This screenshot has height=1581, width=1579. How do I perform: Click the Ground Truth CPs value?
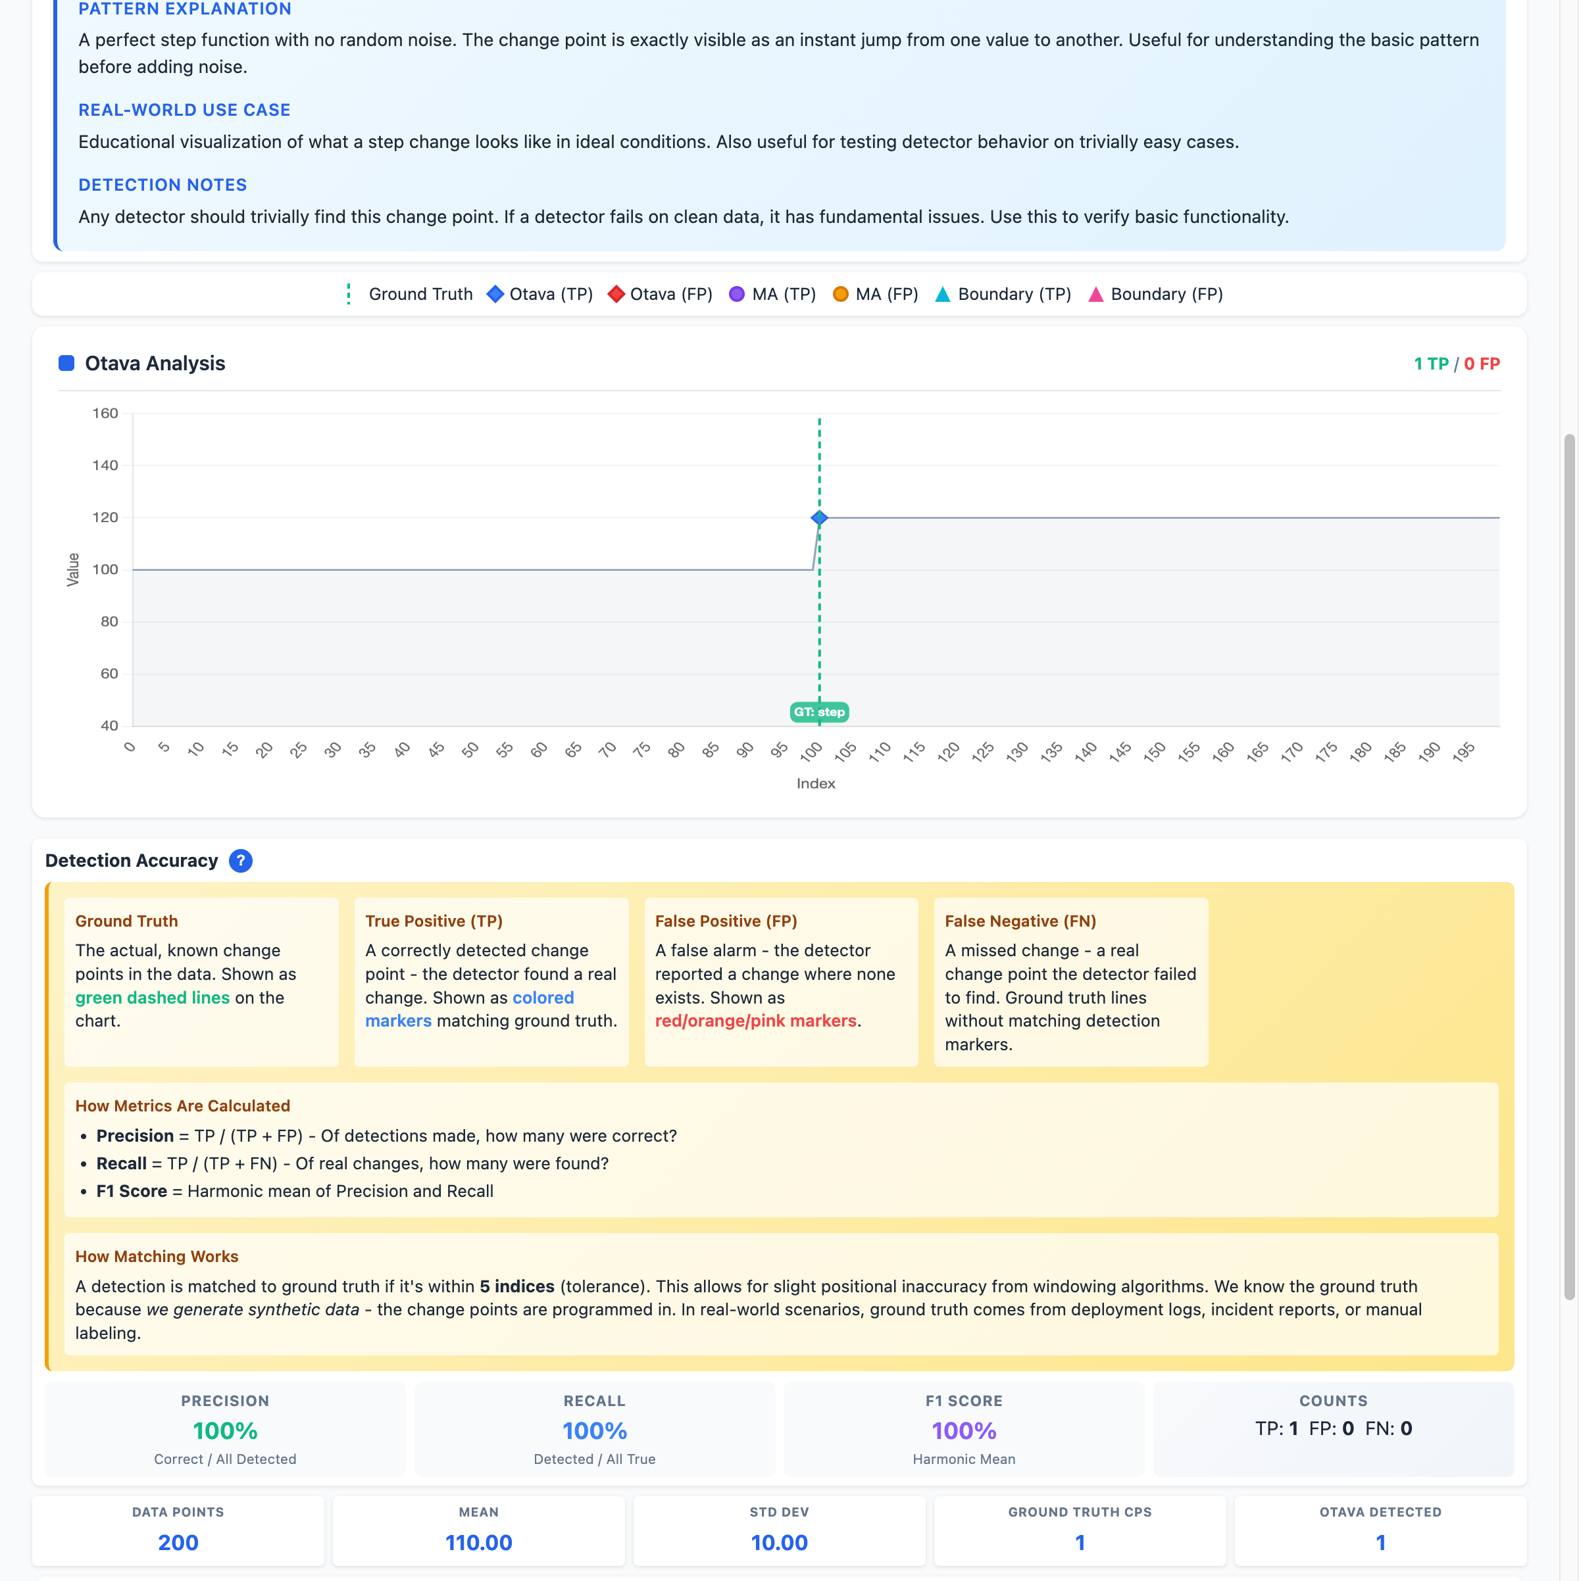coord(1080,1543)
